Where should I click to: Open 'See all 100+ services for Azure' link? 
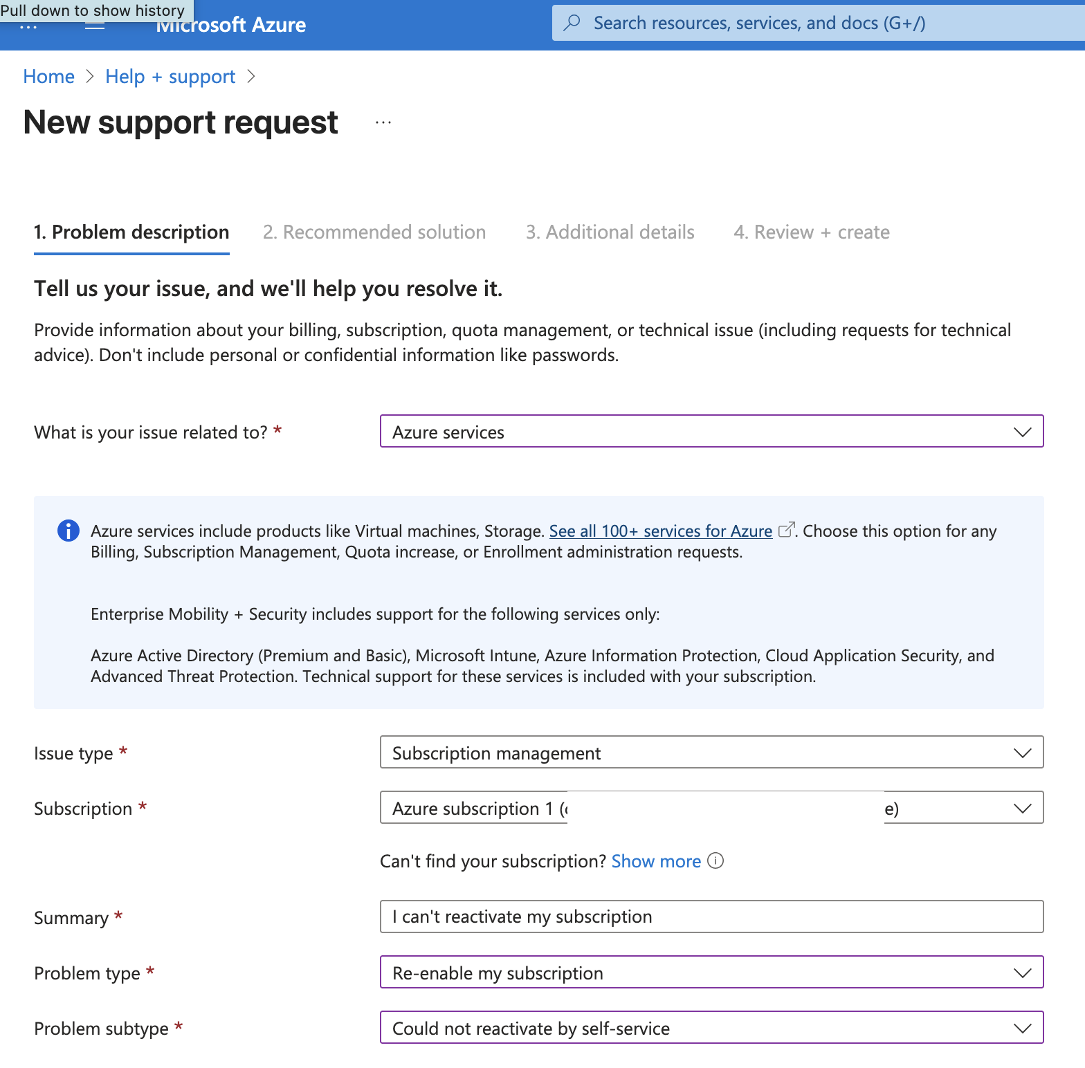661,531
